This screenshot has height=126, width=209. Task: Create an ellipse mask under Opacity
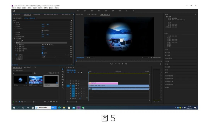[17, 41]
